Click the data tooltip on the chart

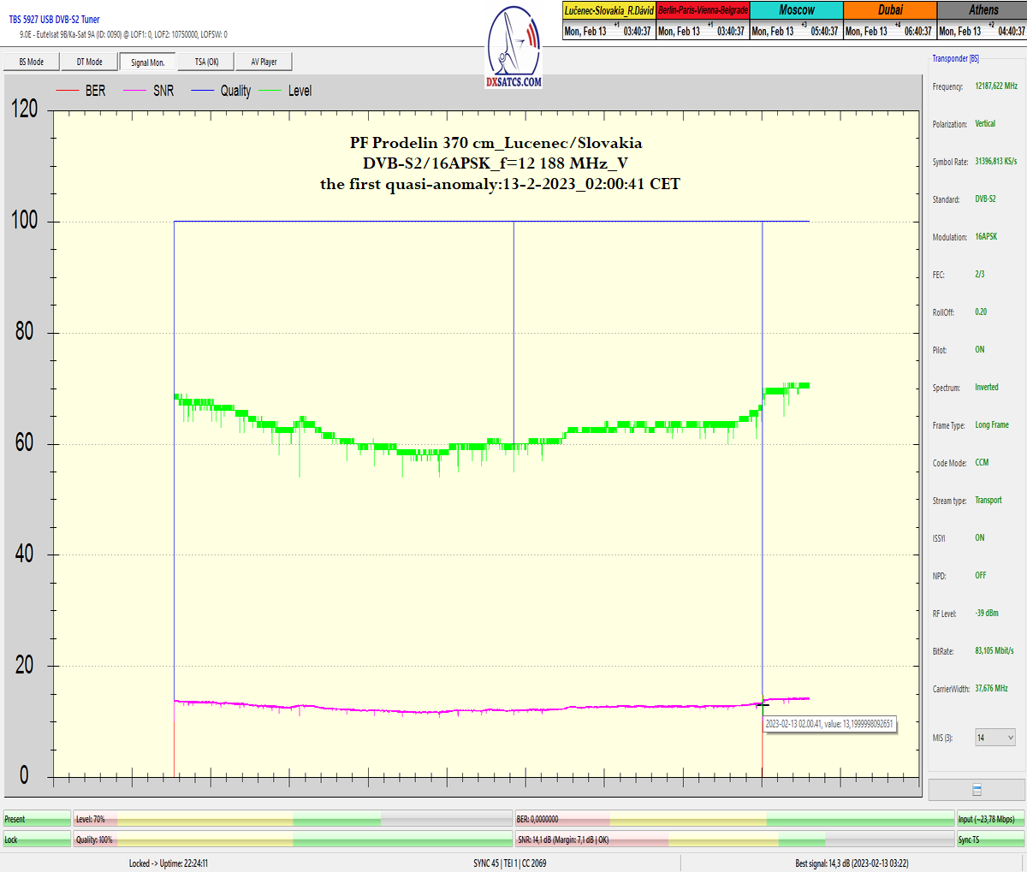pyautogui.click(x=828, y=724)
